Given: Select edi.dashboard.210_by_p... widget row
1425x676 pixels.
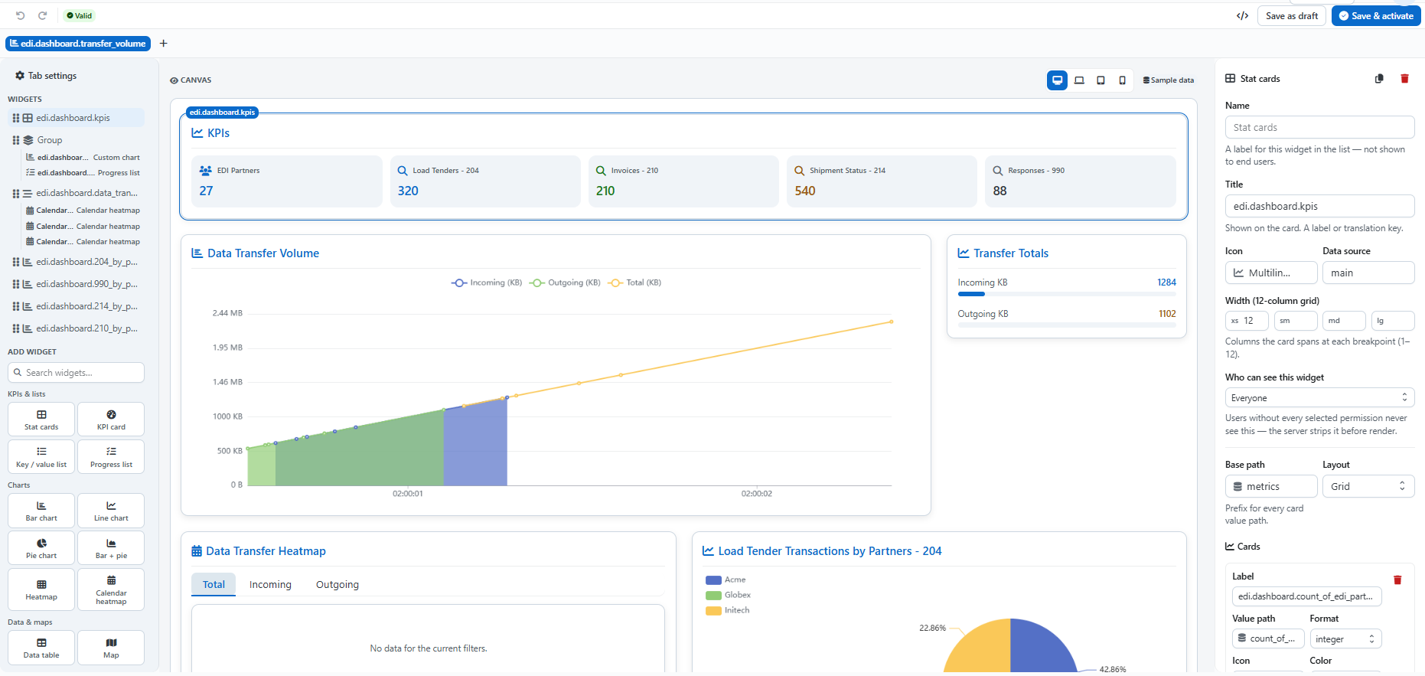Looking at the screenshot, I should pos(76,328).
